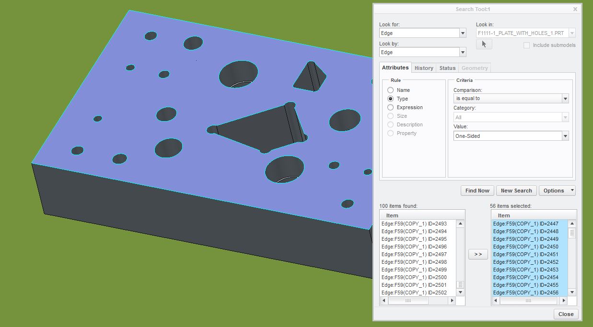Click selected item Edge ID=2452

(x=530, y=262)
